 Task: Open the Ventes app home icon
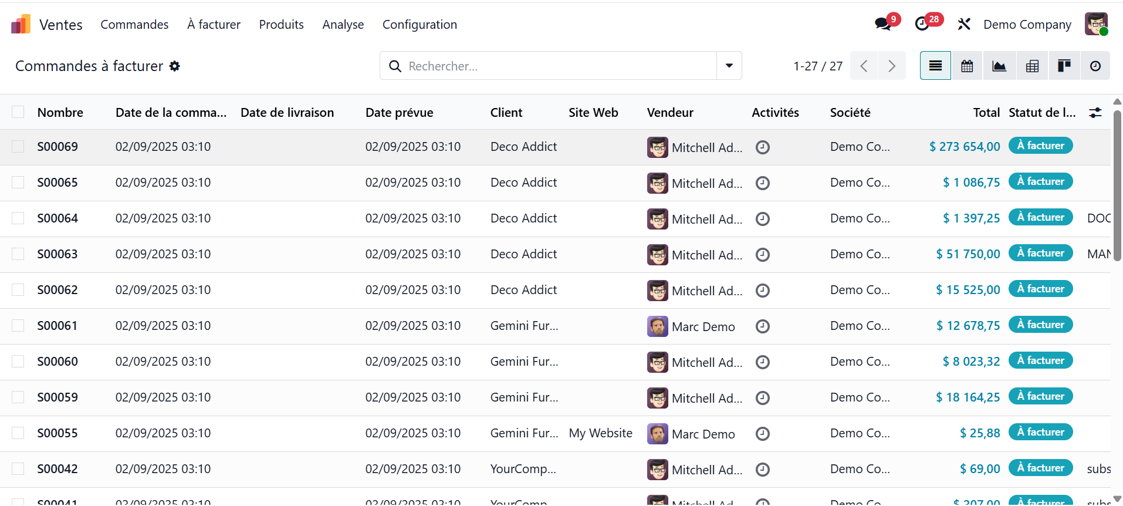click(x=21, y=25)
